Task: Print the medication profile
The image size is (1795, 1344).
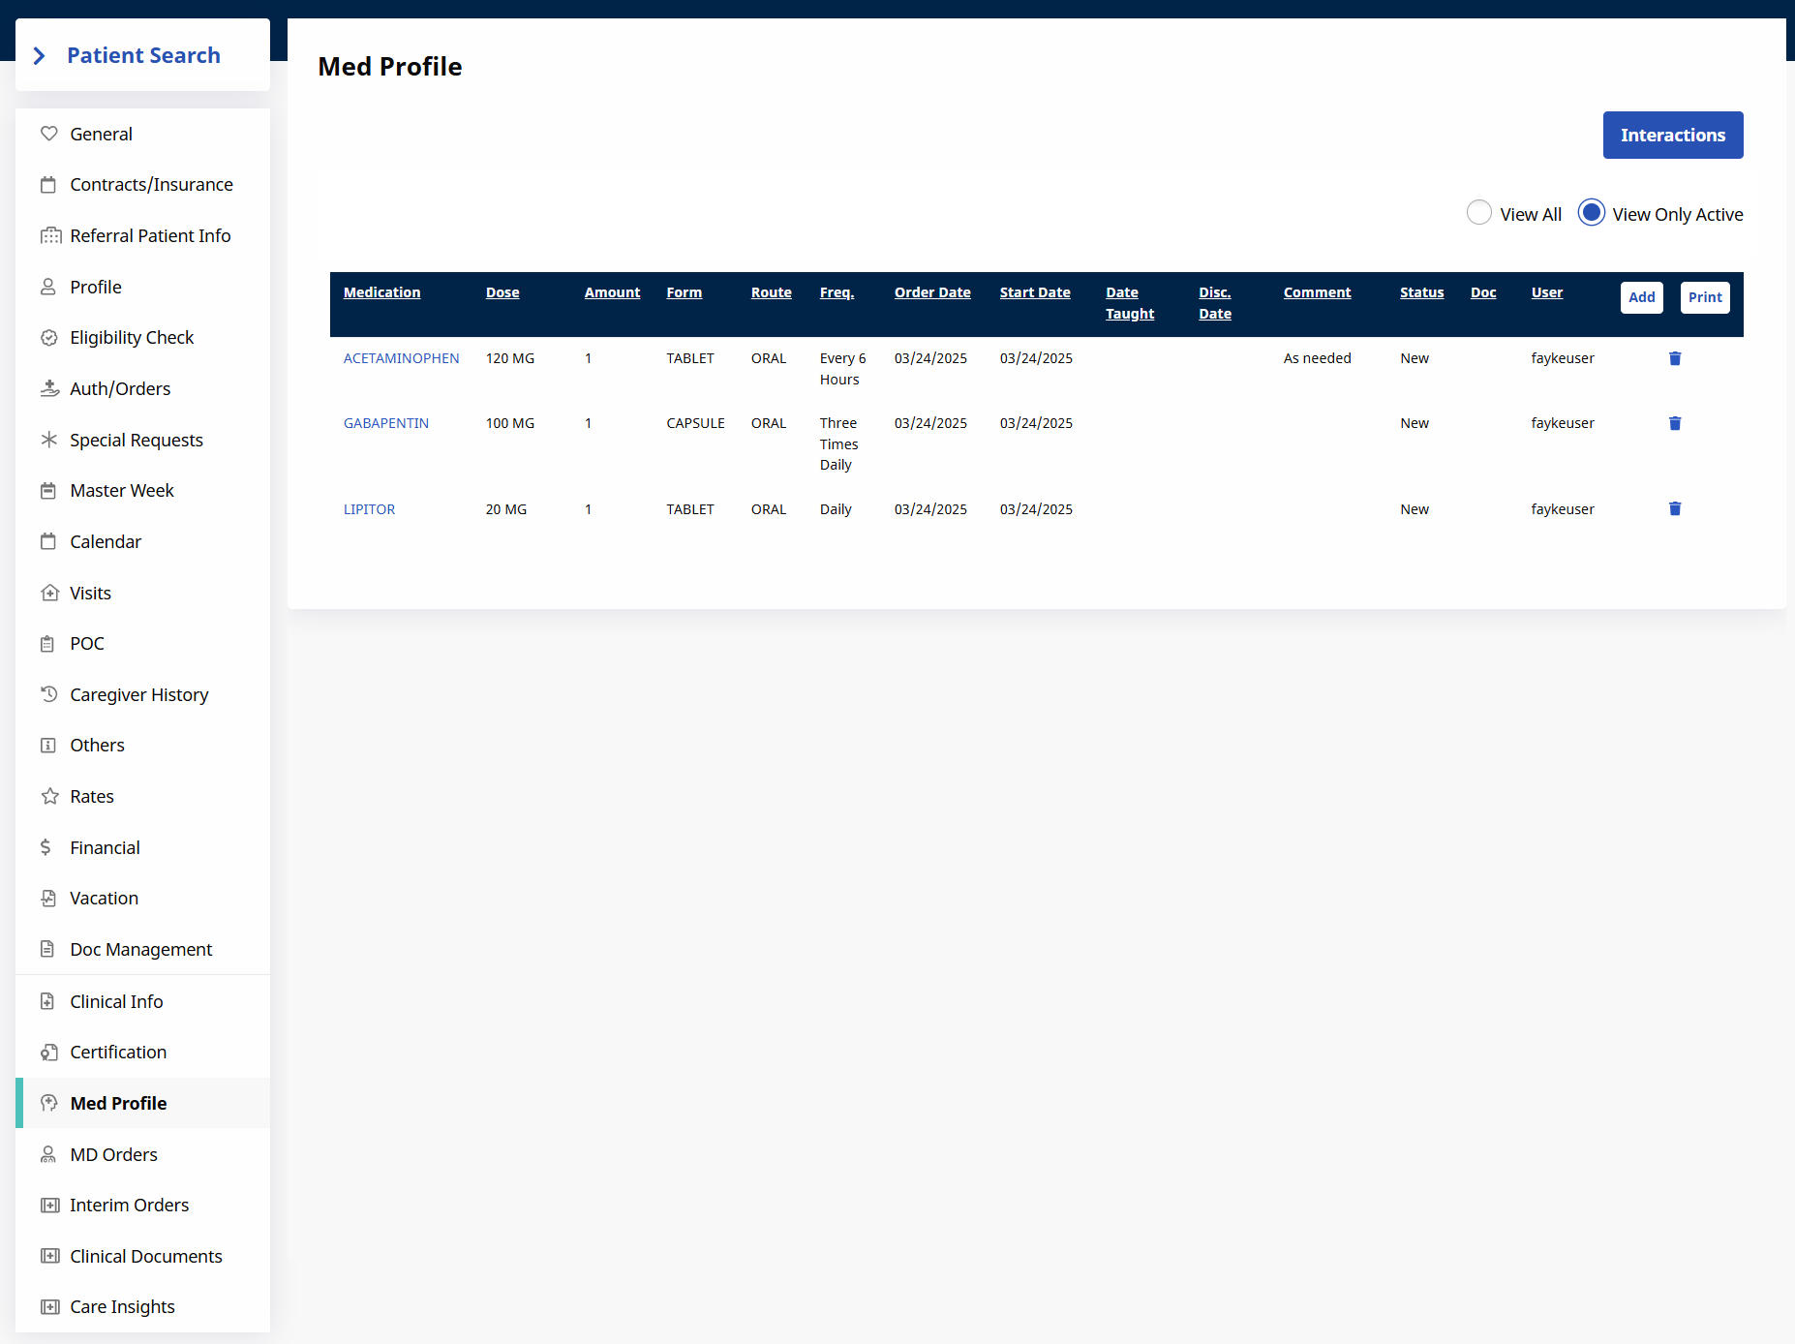Action: 1704,297
